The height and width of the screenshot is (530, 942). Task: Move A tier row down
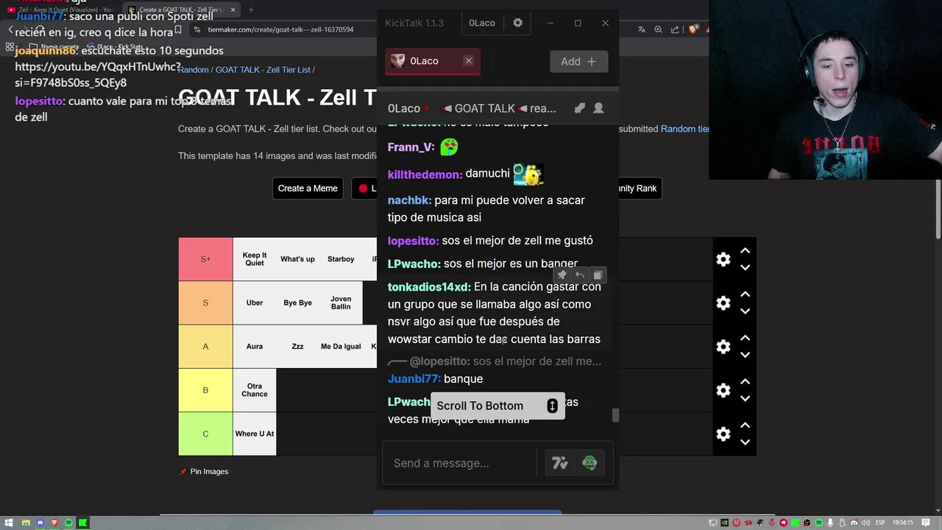coord(745,355)
